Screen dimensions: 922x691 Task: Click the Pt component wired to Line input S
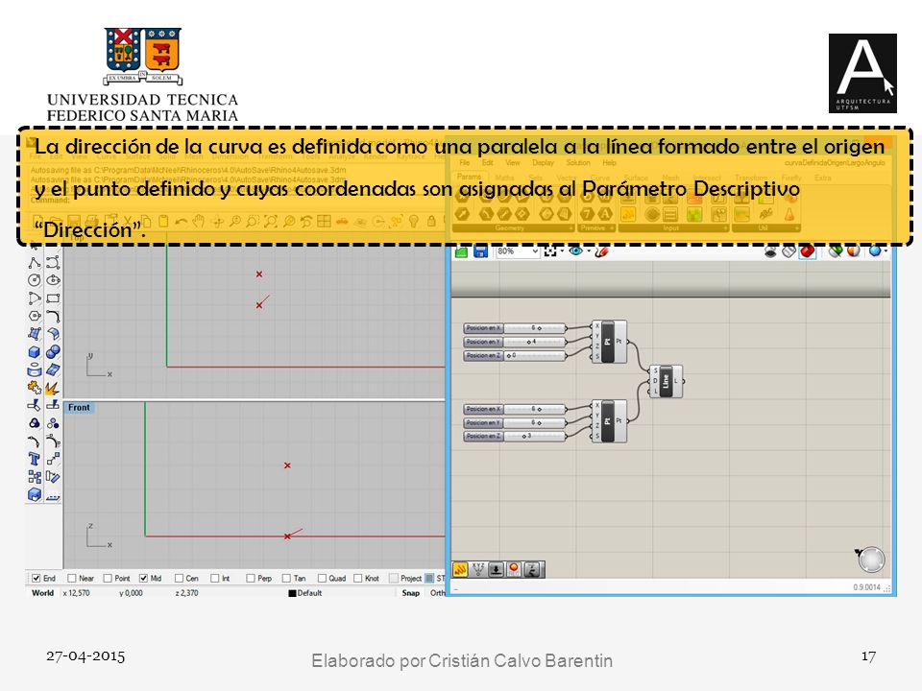(x=609, y=342)
